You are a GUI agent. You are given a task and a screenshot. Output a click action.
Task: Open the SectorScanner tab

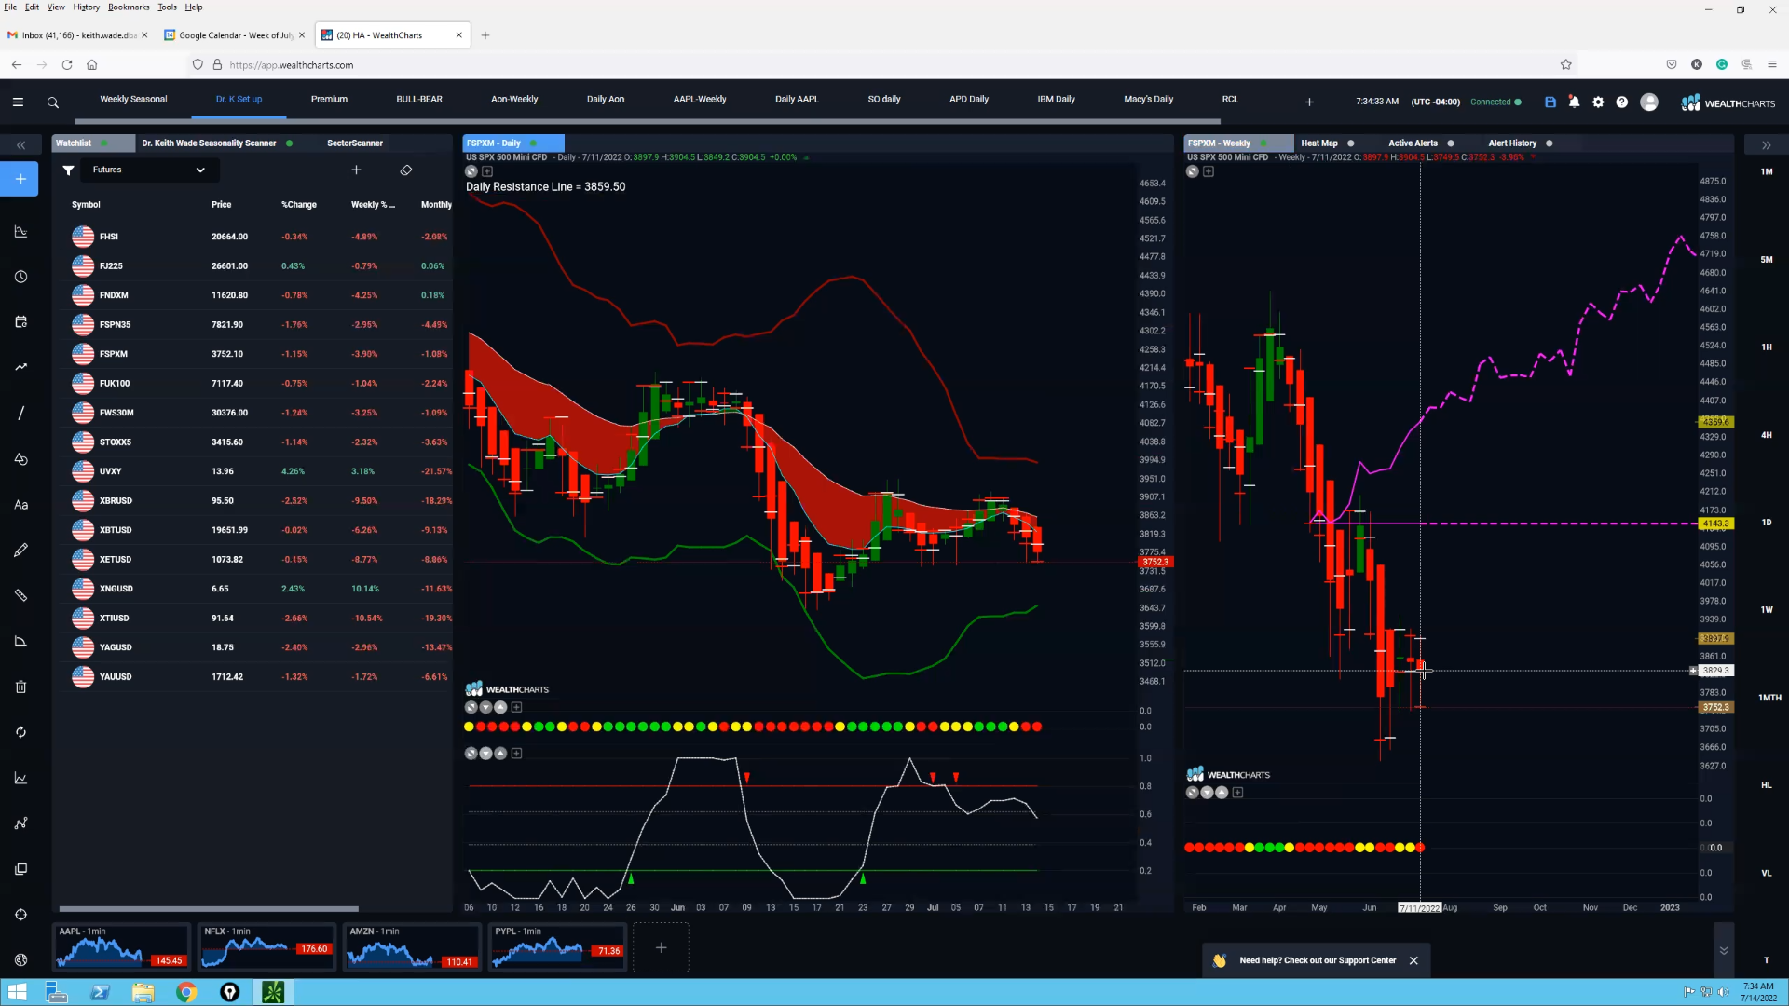pyautogui.click(x=355, y=143)
